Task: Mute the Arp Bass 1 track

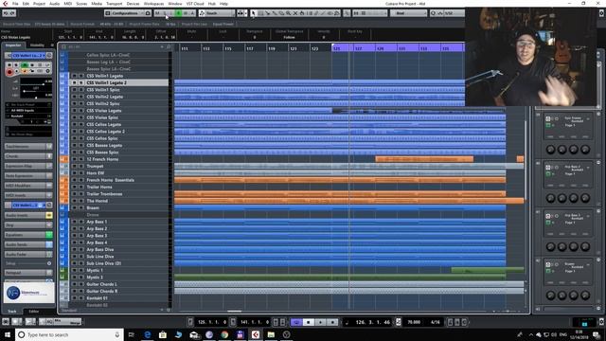Action: pos(74,222)
